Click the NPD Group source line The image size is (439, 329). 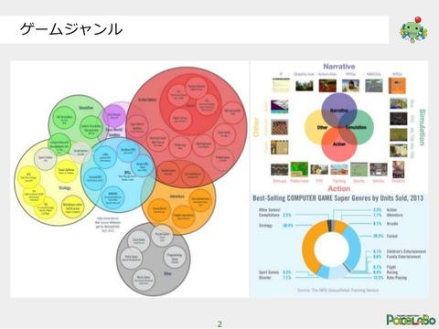[337, 290]
